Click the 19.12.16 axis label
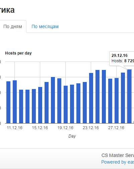Image resolution: width=134 pixels, height=169 pixels. click(x=65, y=128)
